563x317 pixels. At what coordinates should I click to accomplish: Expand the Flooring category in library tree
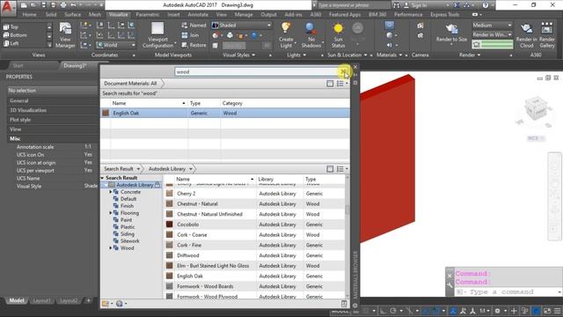pos(111,213)
